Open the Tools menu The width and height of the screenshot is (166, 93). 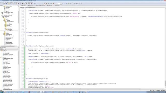click(x=26, y=2)
